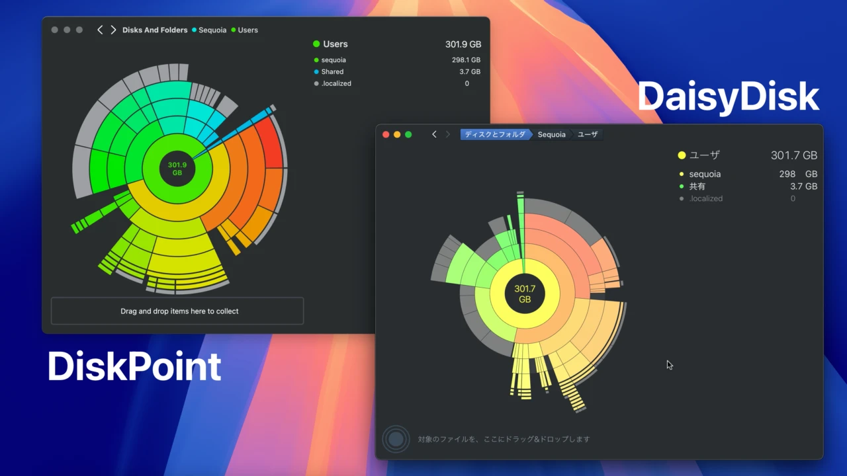Click DaisyDisk back chevron button

click(x=434, y=134)
